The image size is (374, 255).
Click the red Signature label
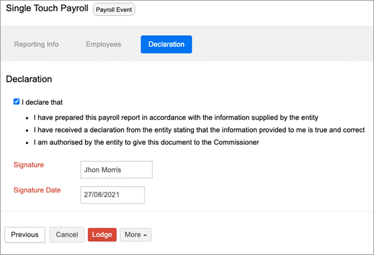pyautogui.click(x=29, y=165)
